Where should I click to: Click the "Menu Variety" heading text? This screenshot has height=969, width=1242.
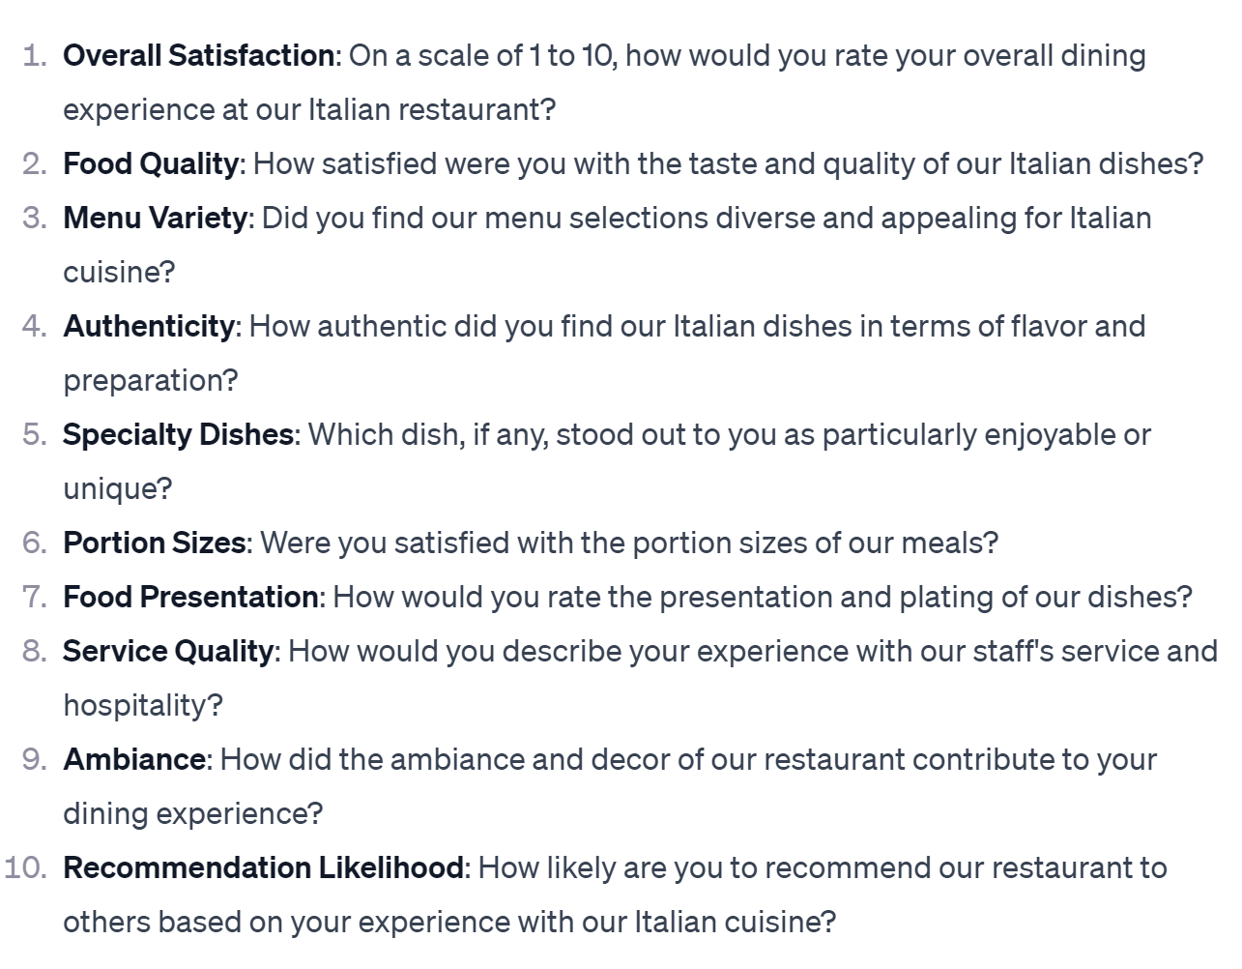pyautogui.click(x=155, y=219)
